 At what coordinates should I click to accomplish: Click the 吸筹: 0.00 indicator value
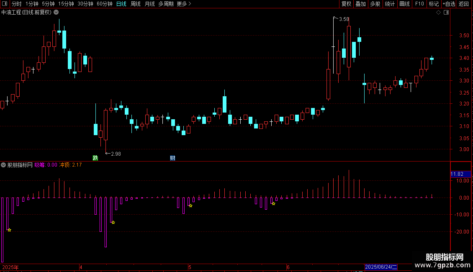[46, 165]
